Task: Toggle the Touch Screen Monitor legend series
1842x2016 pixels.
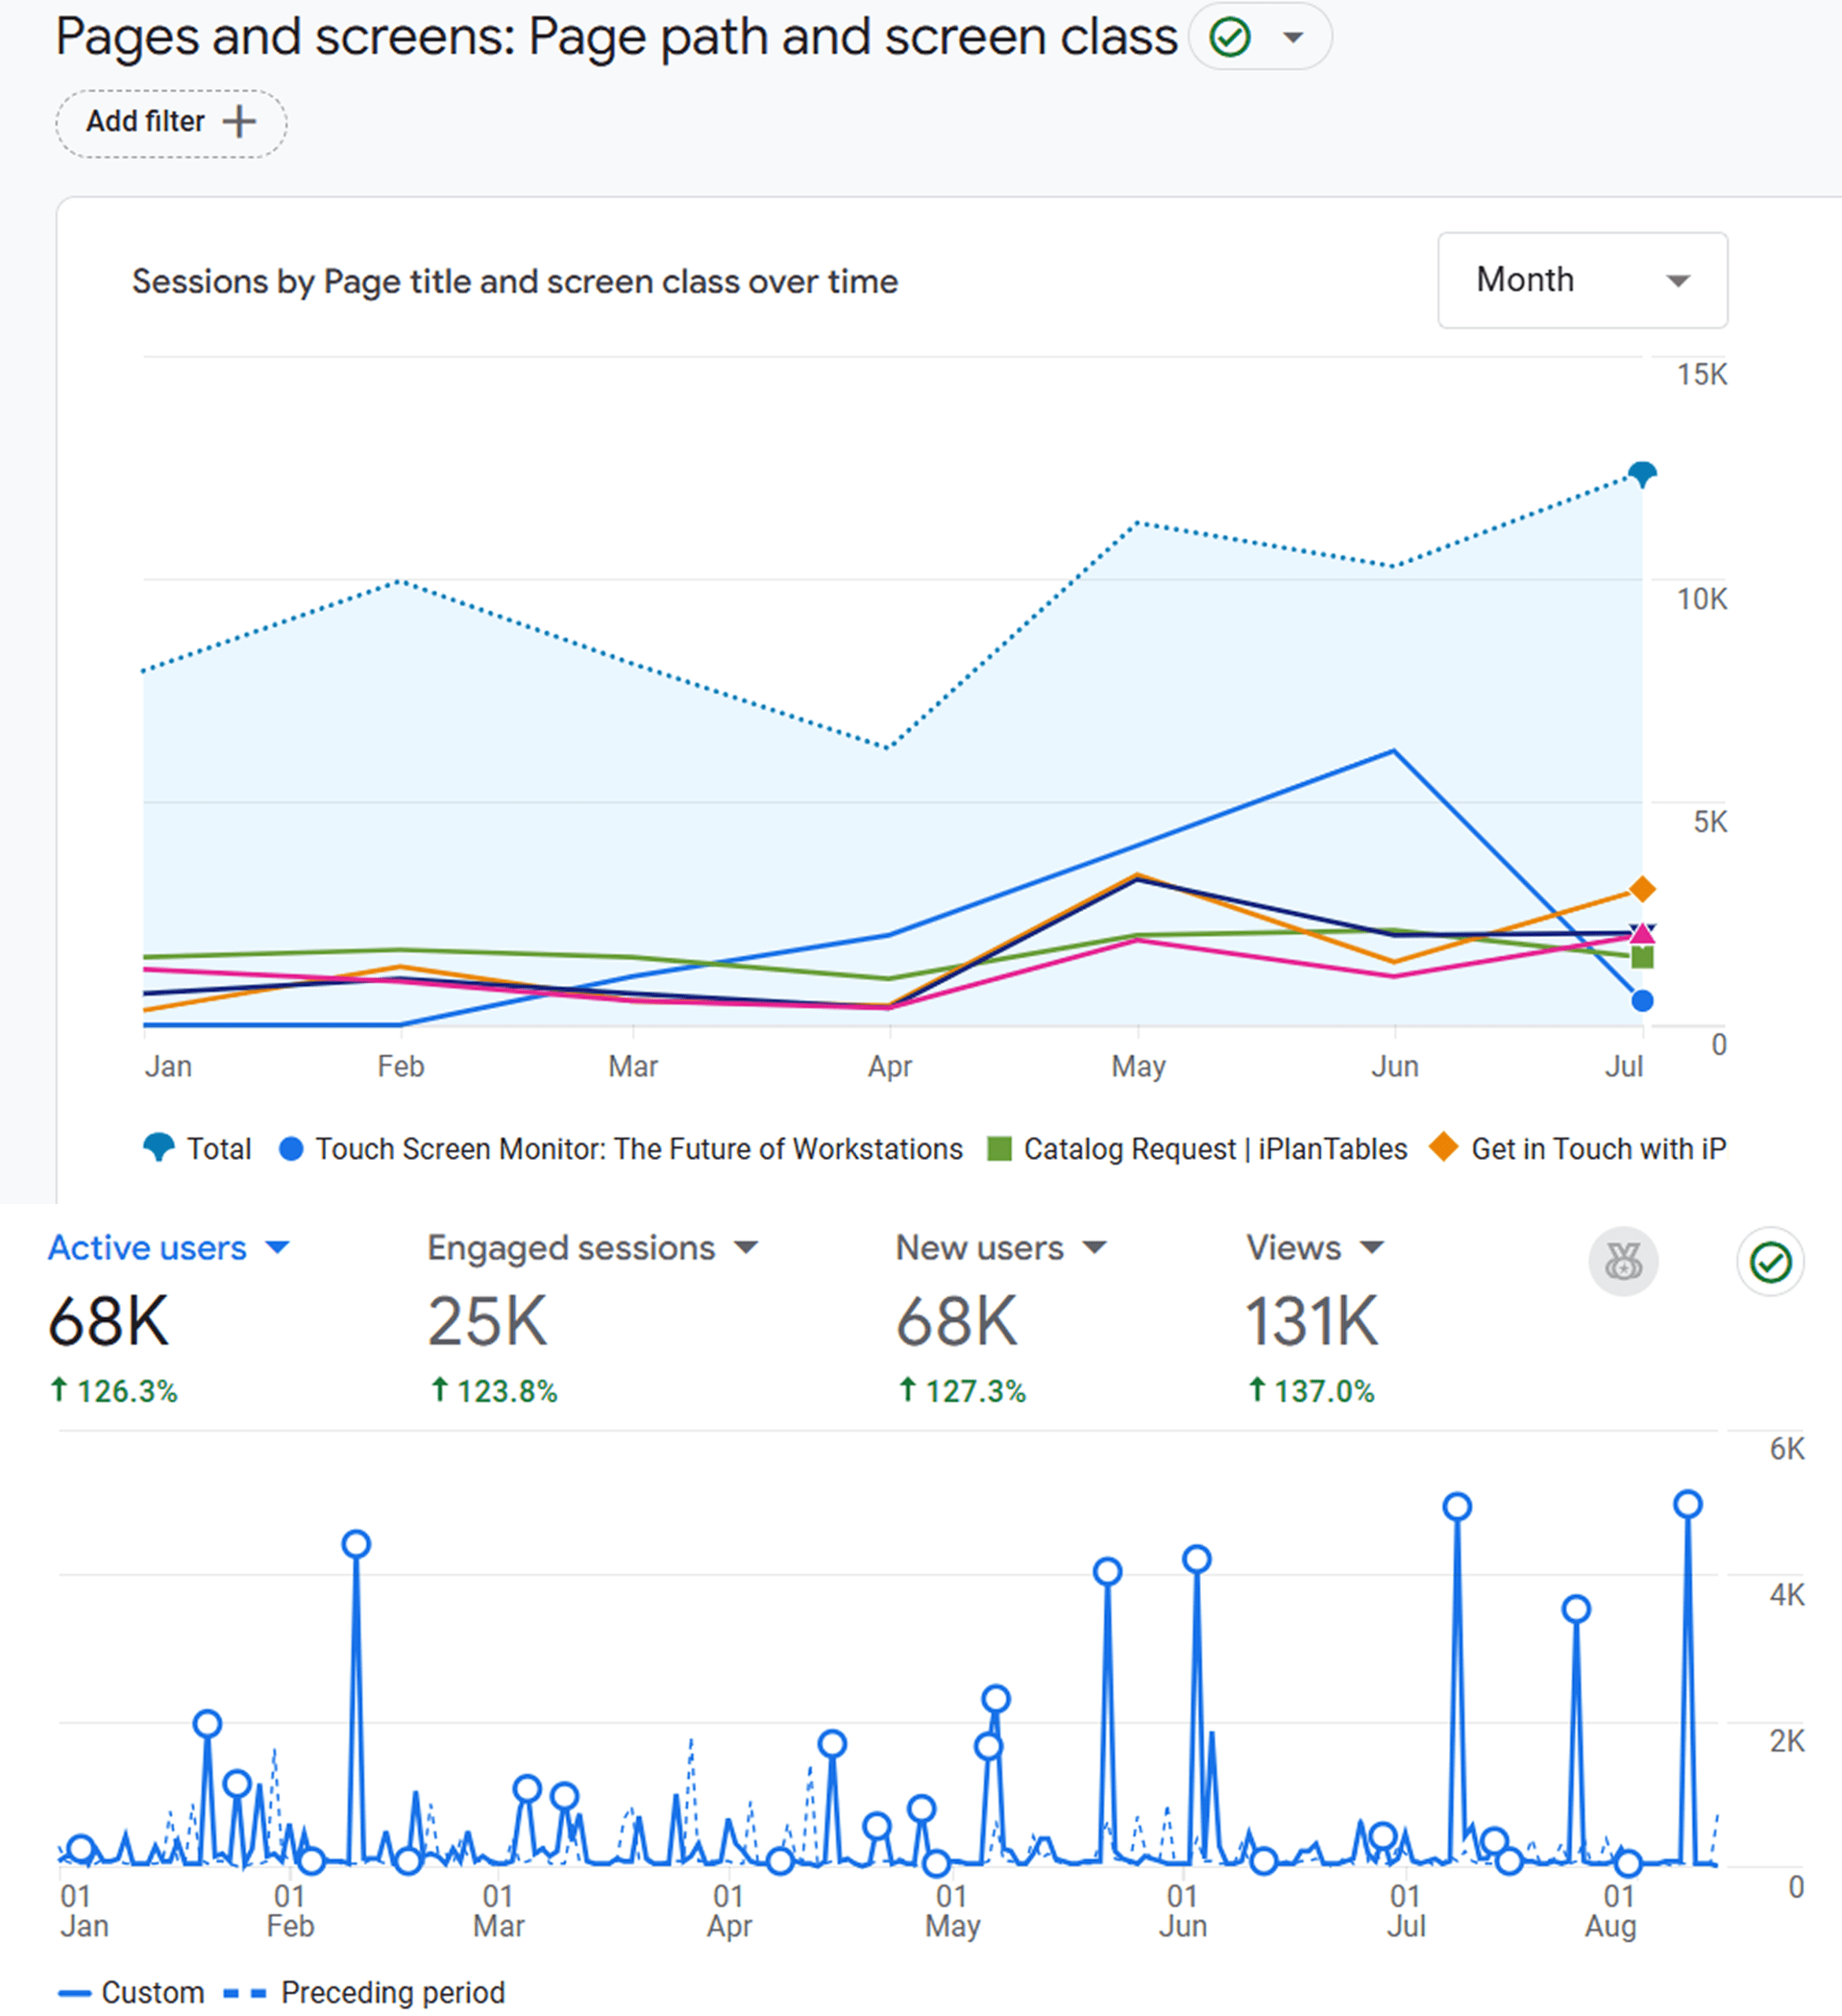Action: pyautogui.click(x=621, y=1148)
